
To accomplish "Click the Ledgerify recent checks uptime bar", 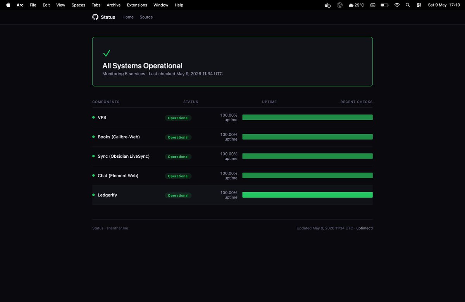I will coord(308,195).
